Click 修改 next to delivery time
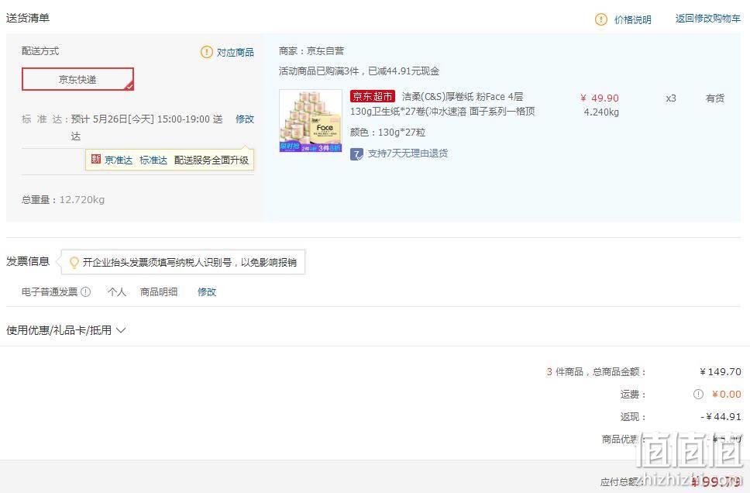The width and height of the screenshot is (750, 493). click(x=244, y=119)
